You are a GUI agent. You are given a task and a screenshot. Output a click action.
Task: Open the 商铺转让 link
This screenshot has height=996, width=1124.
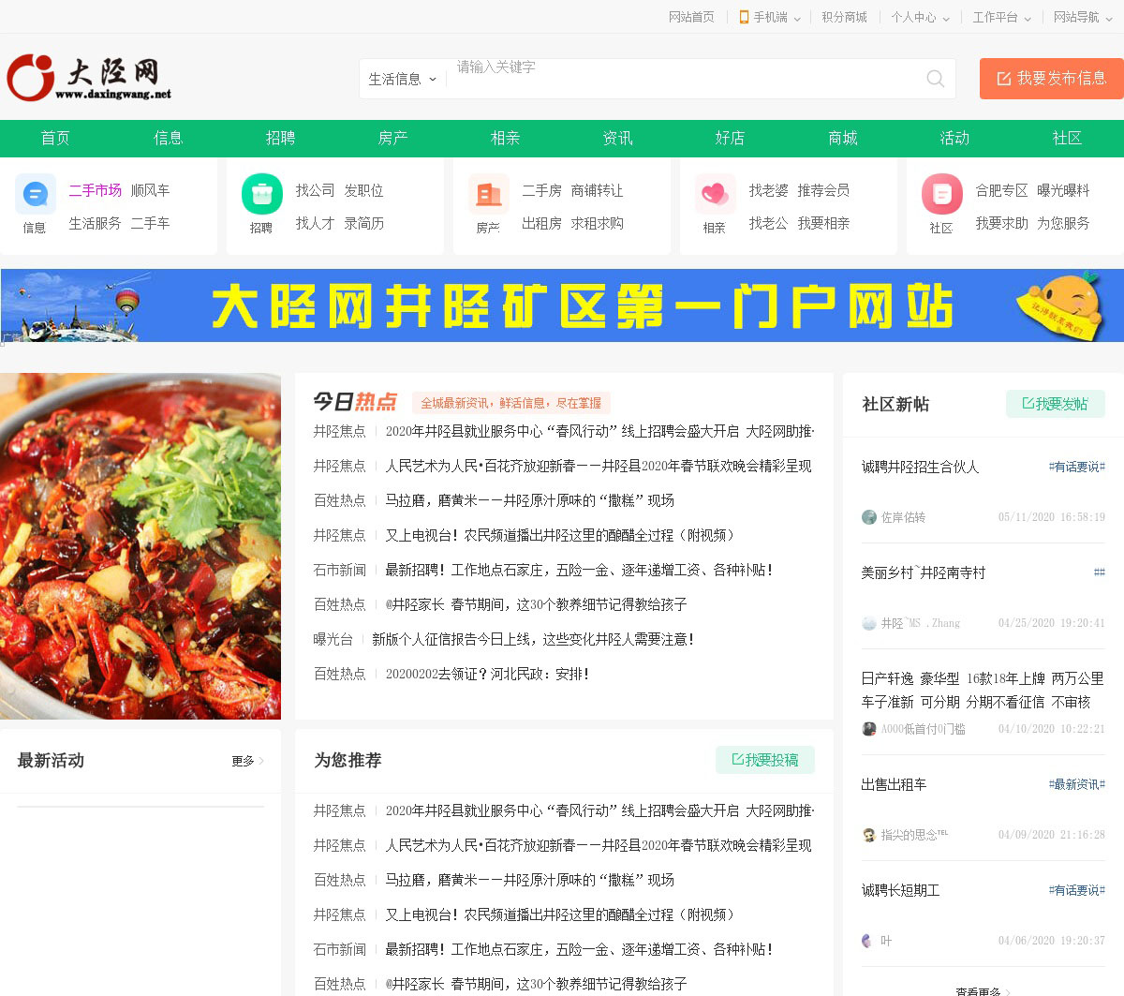point(597,190)
